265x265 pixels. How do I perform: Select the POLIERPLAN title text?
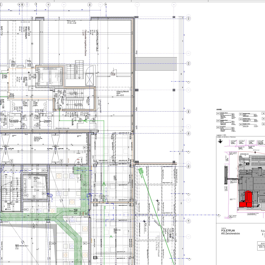pyautogui.click(x=229, y=230)
